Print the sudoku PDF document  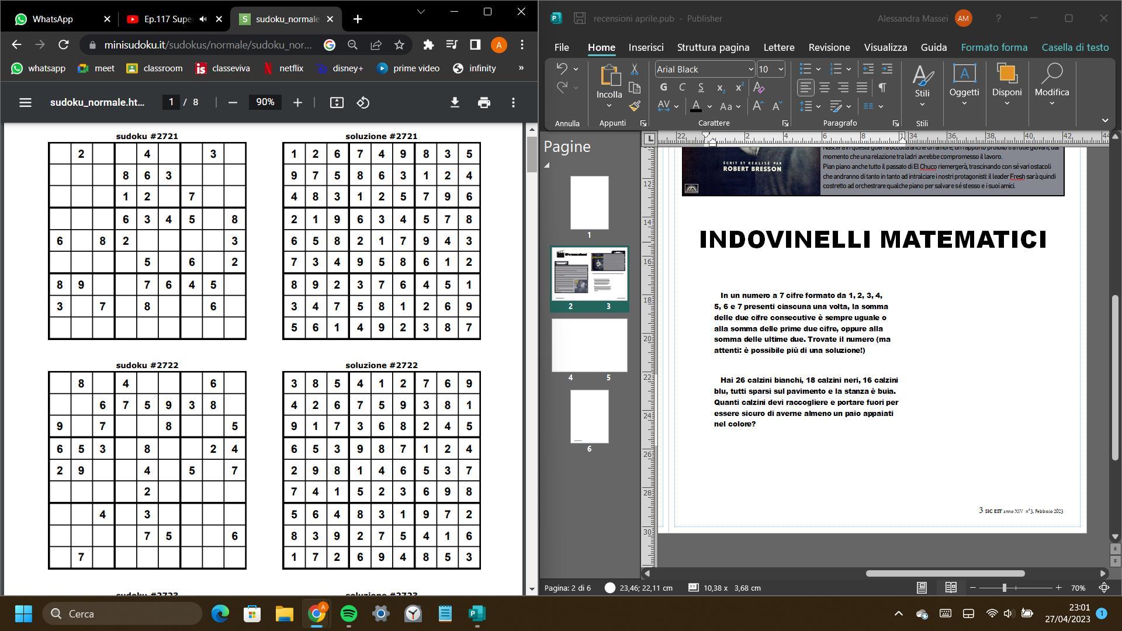click(484, 103)
